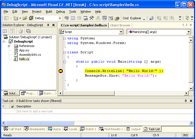Open the Find Results 1 tab
The image size is (196, 139).
(111, 129)
